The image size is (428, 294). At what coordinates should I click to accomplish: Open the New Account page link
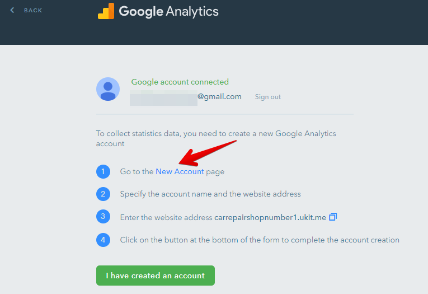coord(180,171)
